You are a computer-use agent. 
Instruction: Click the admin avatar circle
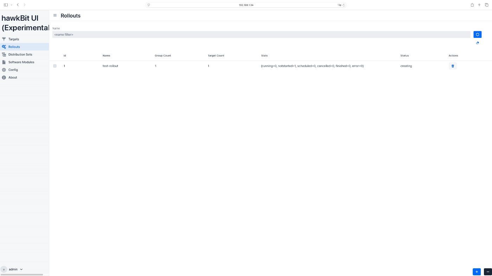click(x=4, y=269)
